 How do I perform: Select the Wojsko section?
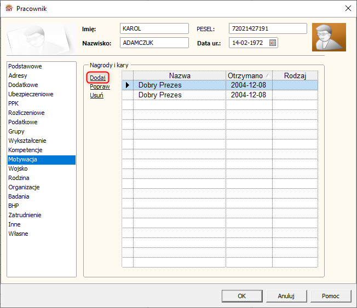pyautogui.click(x=42, y=169)
